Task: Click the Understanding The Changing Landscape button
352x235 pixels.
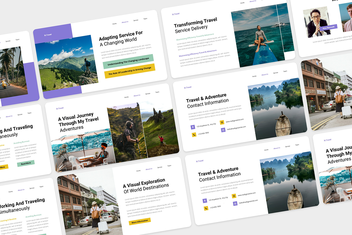Action: pos(128,61)
